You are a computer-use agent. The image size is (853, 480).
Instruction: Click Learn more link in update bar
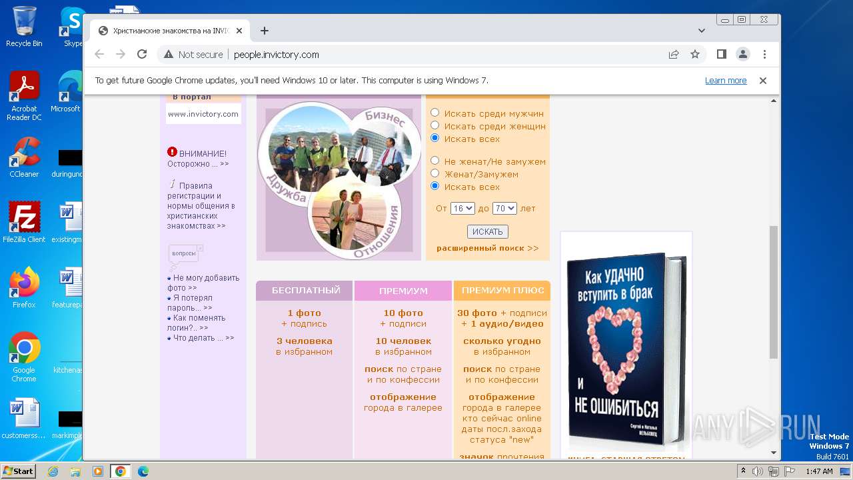726,81
